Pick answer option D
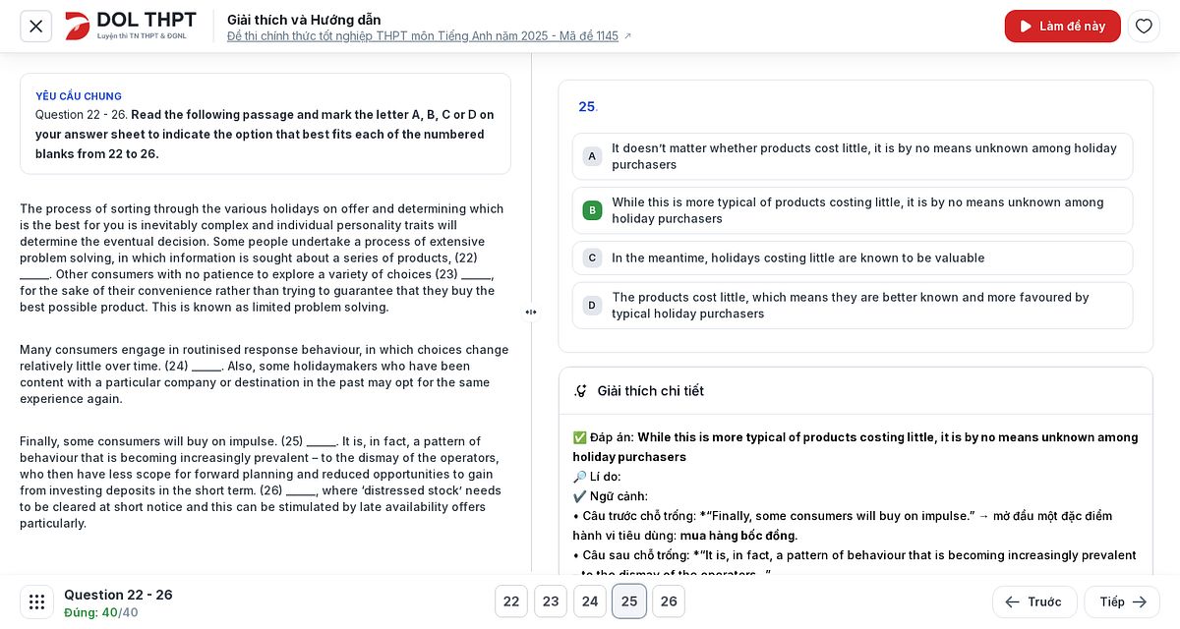1180x629 pixels. [x=853, y=306]
